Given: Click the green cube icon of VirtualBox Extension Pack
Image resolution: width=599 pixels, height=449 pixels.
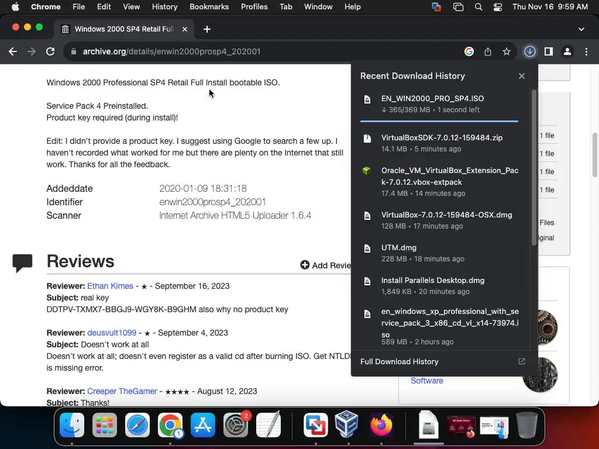Looking at the screenshot, I should pyautogui.click(x=367, y=171).
